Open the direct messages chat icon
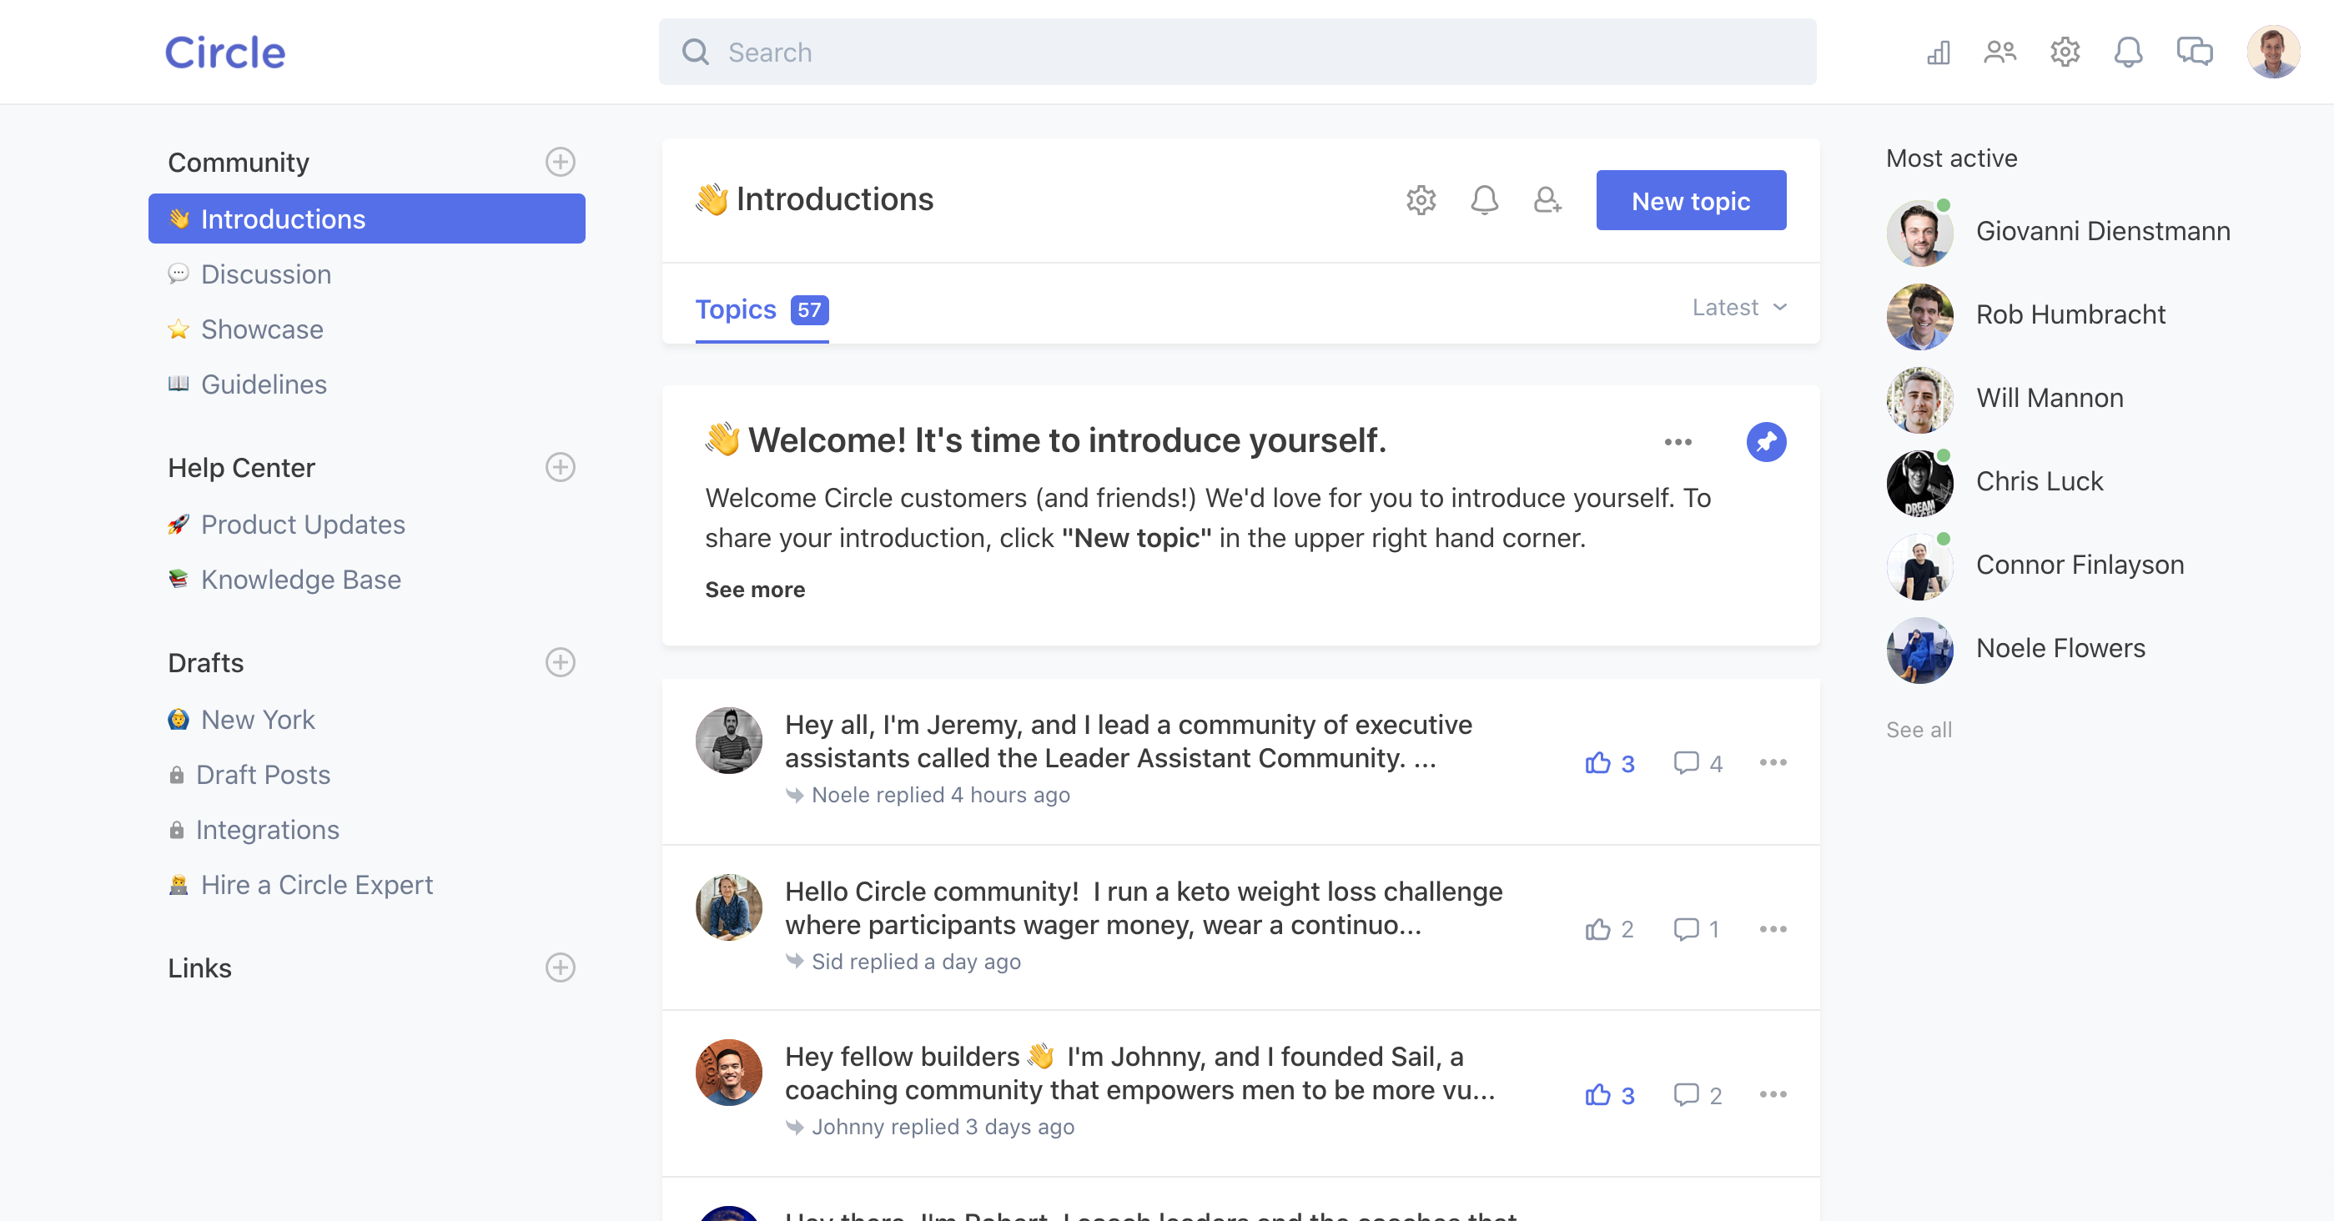2334x1221 pixels. [2195, 53]
